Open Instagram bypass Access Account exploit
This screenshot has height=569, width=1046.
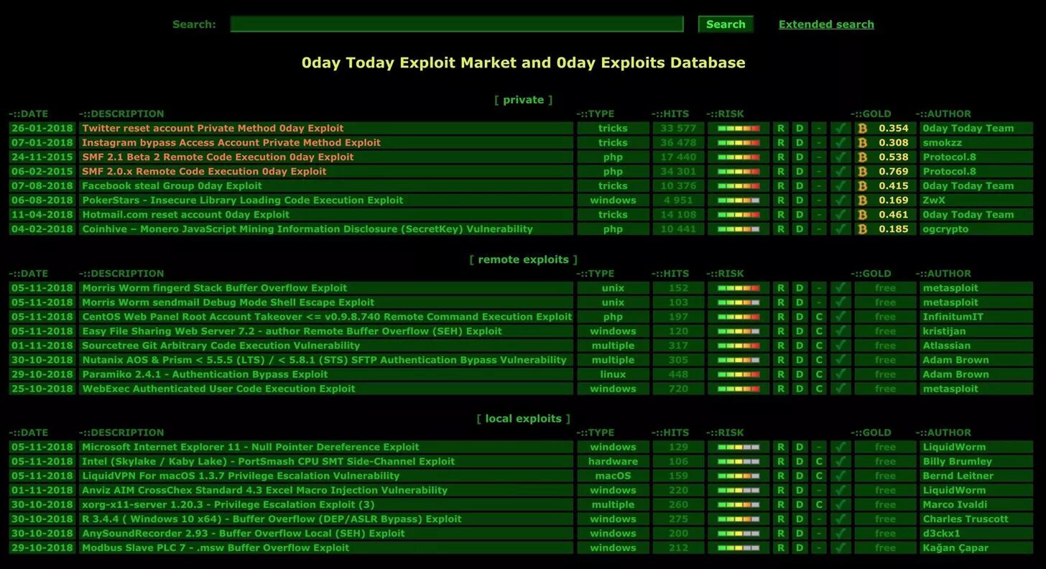(x=231, y=143)
